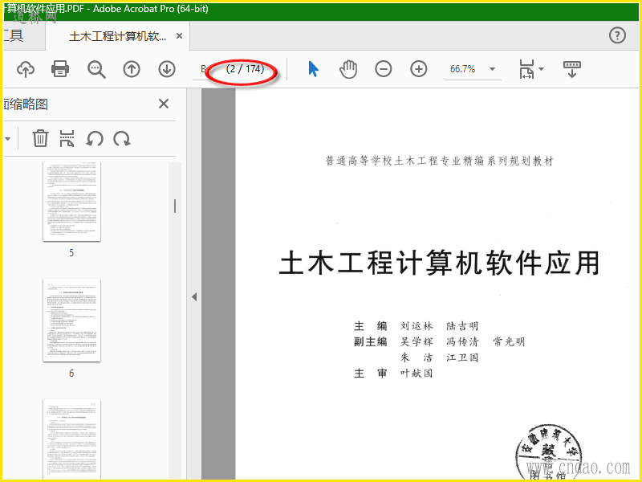Click the extract pages icon

tap(67, 138)
